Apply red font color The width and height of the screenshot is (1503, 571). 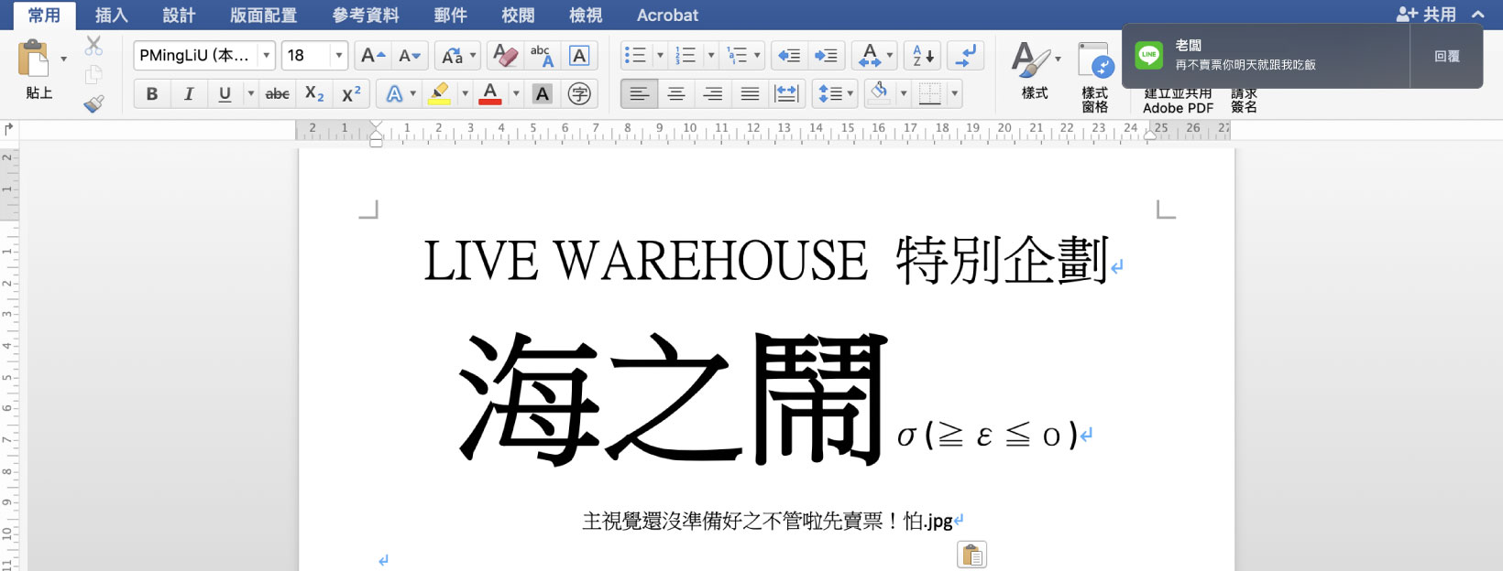(490, 93)
